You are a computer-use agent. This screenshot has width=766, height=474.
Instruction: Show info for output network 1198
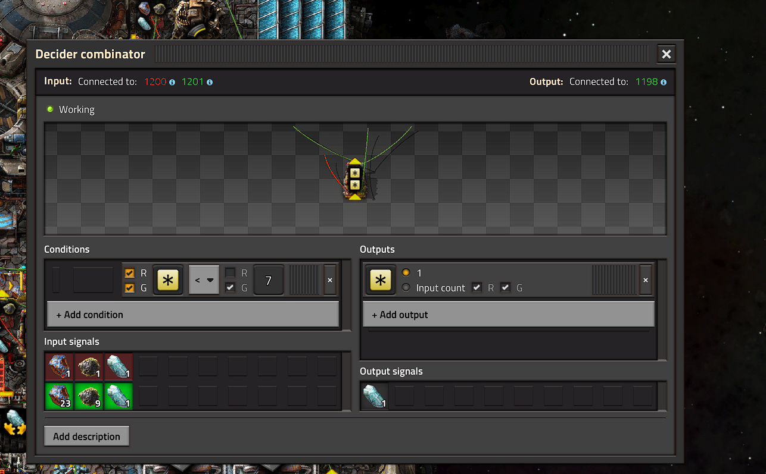[x=664, y=82]
